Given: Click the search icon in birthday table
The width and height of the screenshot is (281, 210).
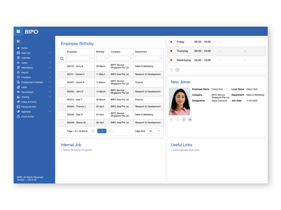Looking at the screenshot, I should click(x=62, y=59).
